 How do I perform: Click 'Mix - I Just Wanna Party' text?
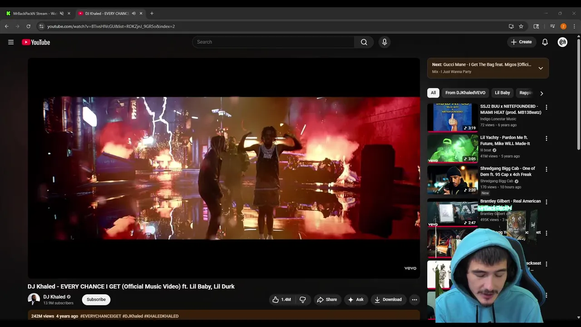click(452, 72)
